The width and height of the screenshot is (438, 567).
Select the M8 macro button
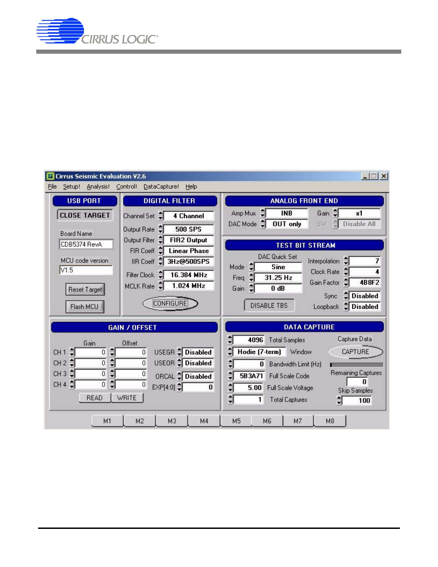pyautogui.click(x=330, y=421)
